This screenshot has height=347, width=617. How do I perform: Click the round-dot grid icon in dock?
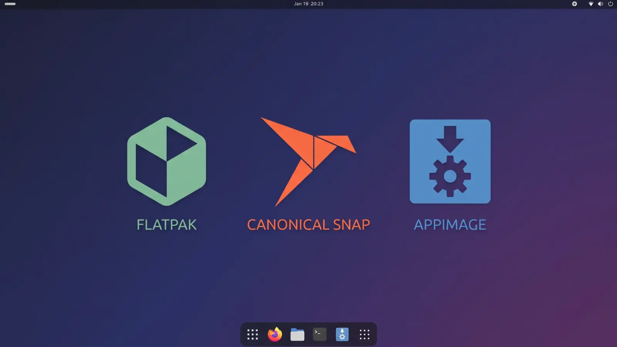[x=364, y=334]
